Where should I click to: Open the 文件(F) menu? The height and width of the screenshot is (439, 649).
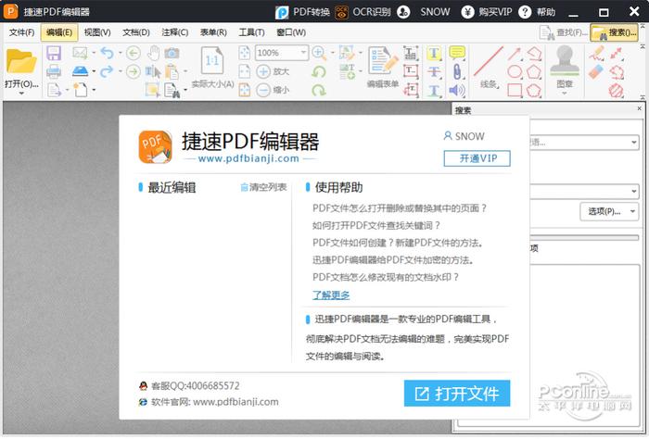tap(21, 32)
